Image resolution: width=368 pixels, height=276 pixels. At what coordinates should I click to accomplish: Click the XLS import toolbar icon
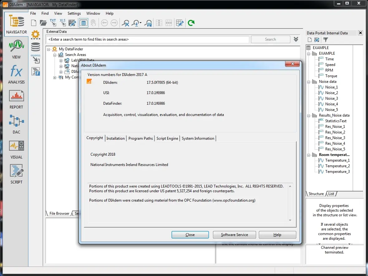(63, 23)
